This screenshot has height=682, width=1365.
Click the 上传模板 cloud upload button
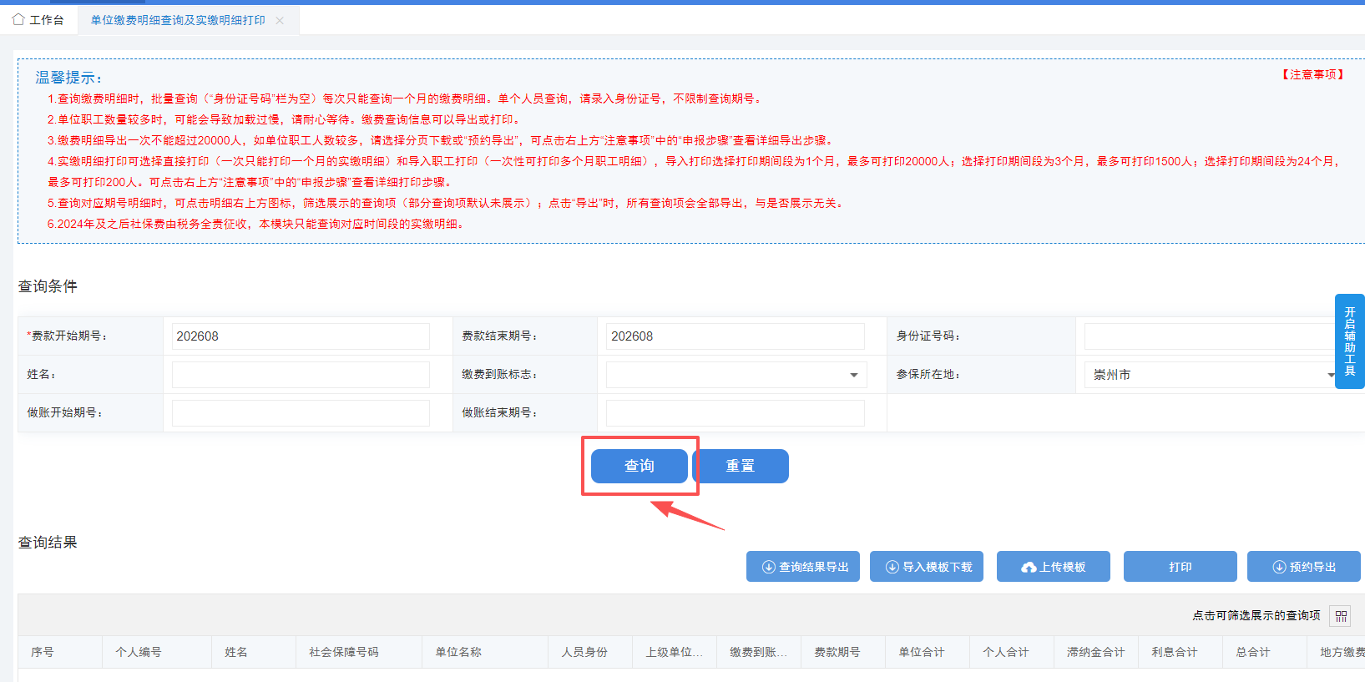coord(1054,567)
